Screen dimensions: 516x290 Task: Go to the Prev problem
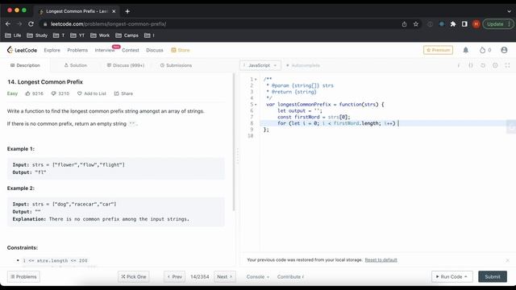[175, 277]
